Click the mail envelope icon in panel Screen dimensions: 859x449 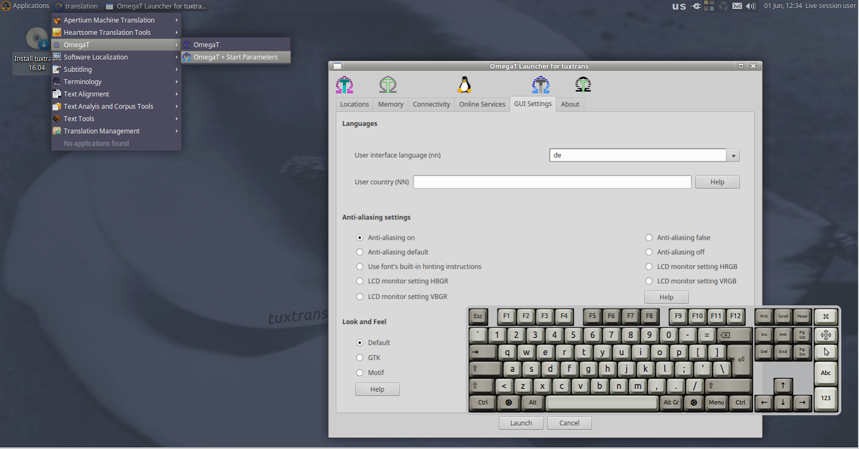[737, 6]
